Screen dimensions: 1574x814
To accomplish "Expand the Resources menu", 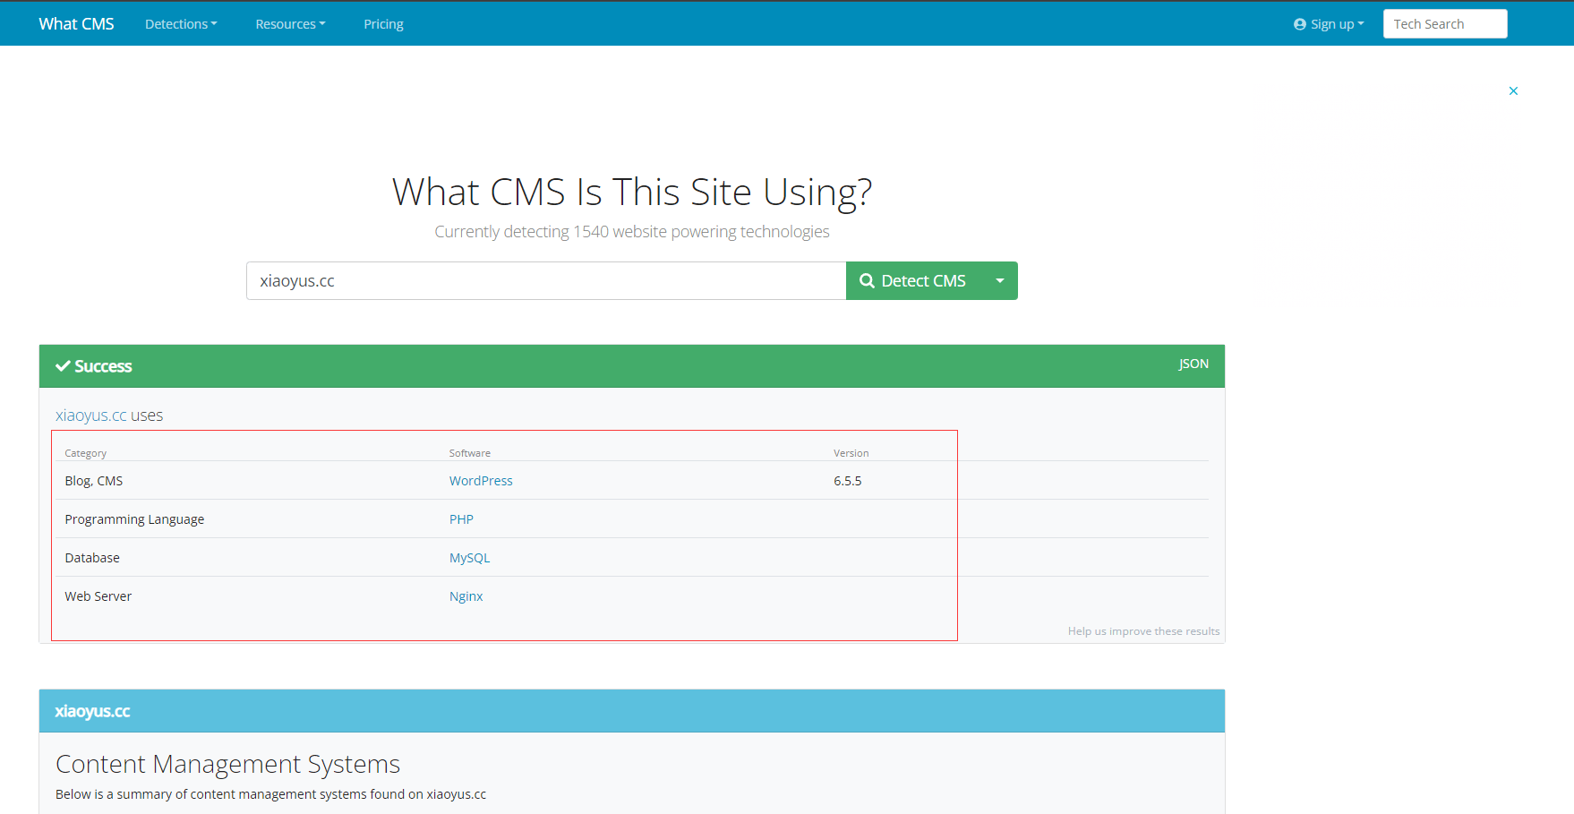I will click(290, 24).
